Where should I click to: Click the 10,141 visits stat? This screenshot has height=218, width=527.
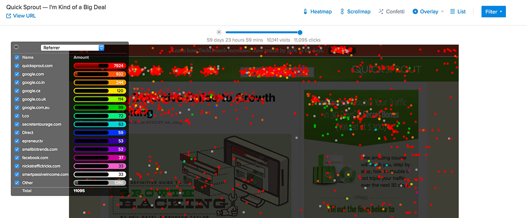click(x=278, y=40)
